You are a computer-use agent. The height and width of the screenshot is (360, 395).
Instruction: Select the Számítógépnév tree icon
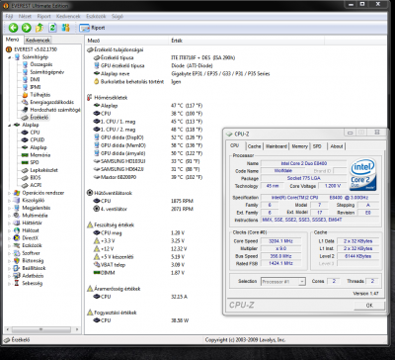(x=25, y=72)
